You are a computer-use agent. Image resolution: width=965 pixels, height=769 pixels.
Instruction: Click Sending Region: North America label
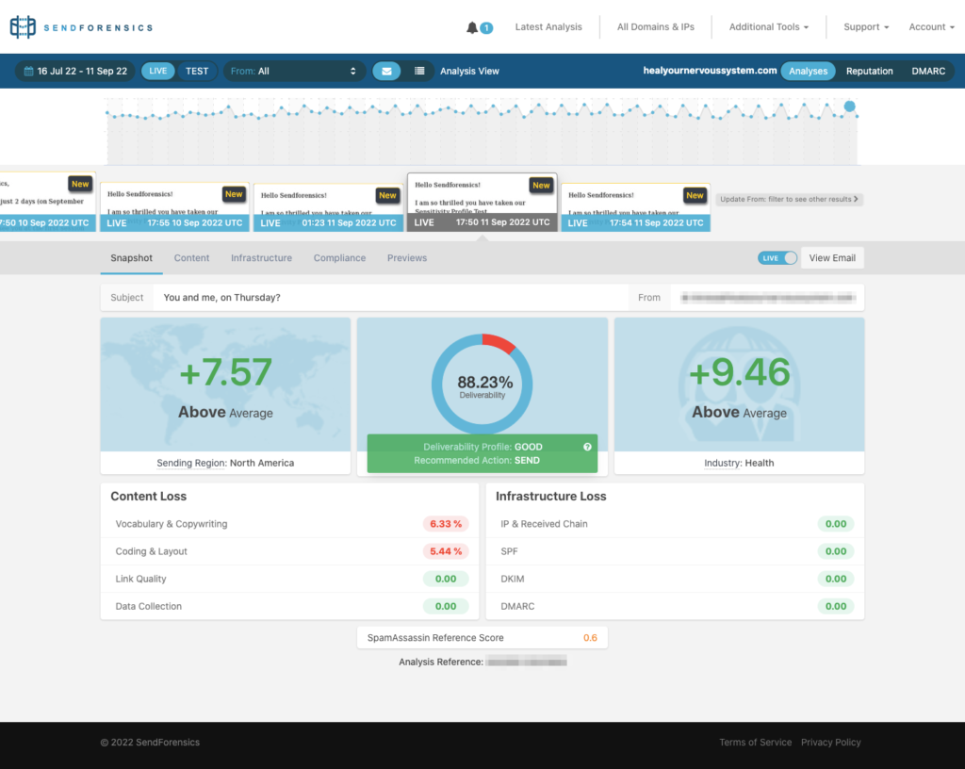click(x=225, y=463)
